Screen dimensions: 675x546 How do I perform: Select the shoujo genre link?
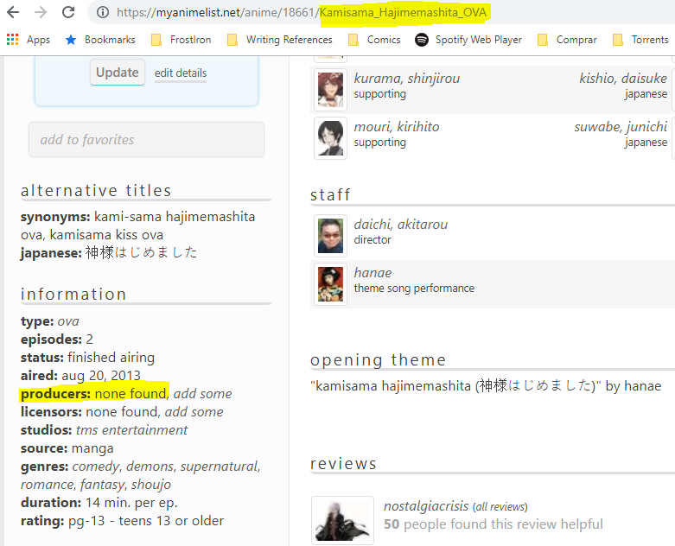click(151, 485)
